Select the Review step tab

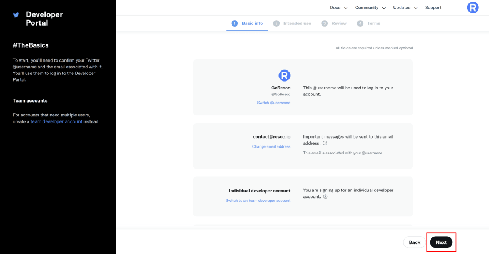pos(334,23)
